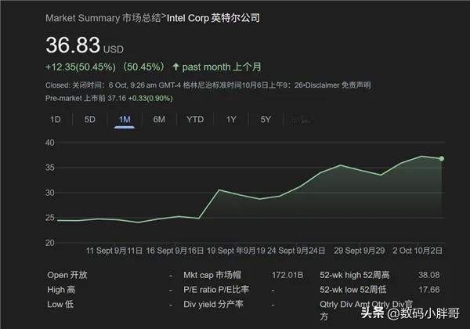Image resolution: width=470 pixels, height=329 pixels.
Task: Click the Div yield label
Action: coord(213,304)
